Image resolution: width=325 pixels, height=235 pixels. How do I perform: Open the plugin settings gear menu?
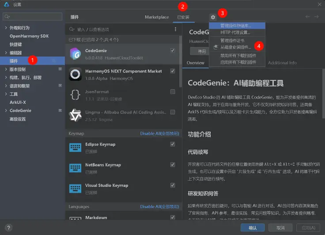coord(213,17)
